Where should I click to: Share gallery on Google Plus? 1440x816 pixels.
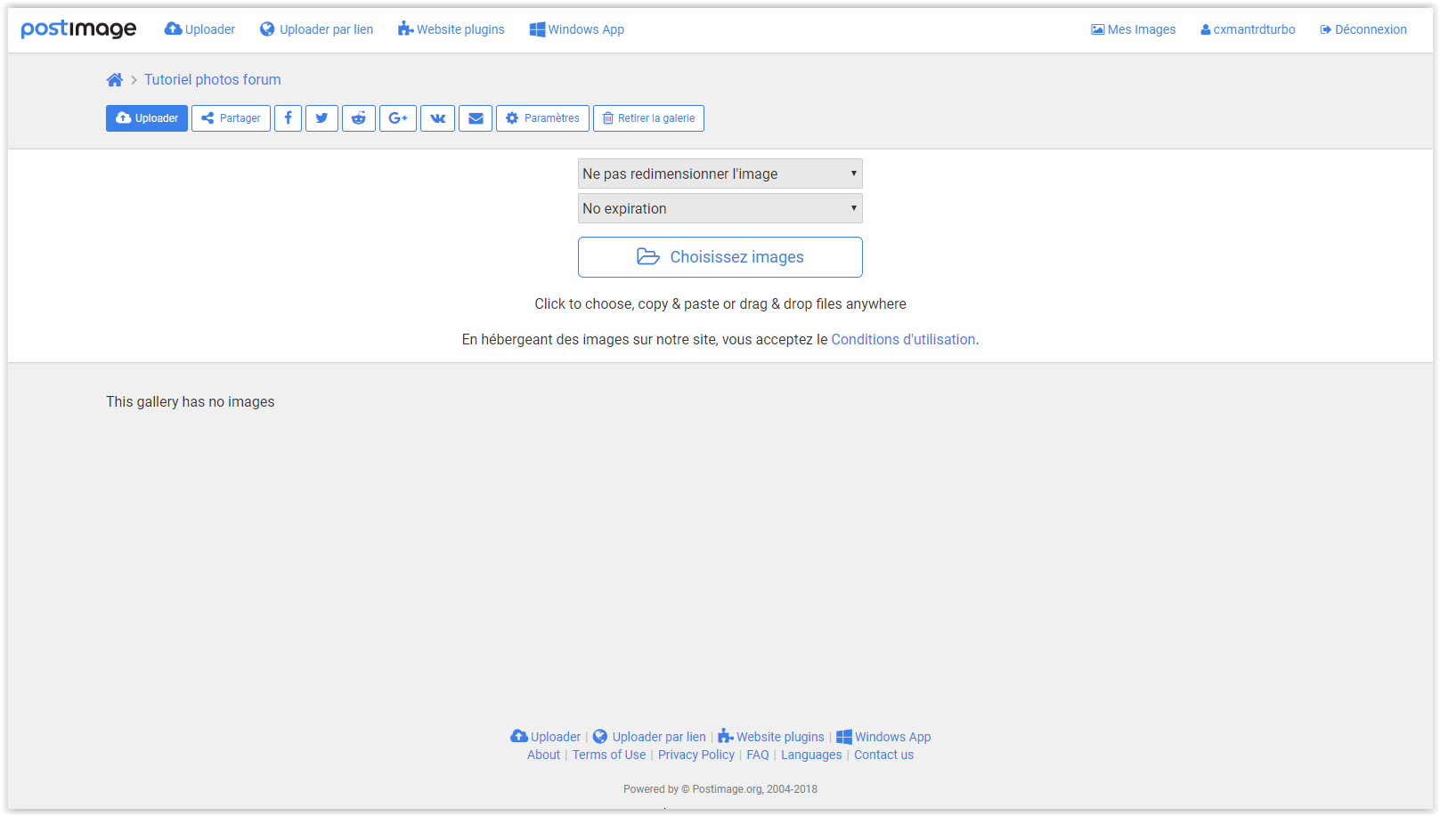(398, 118)
